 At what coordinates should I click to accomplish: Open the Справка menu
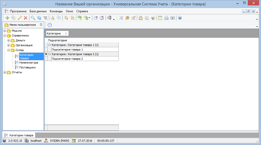coord(82,11)
